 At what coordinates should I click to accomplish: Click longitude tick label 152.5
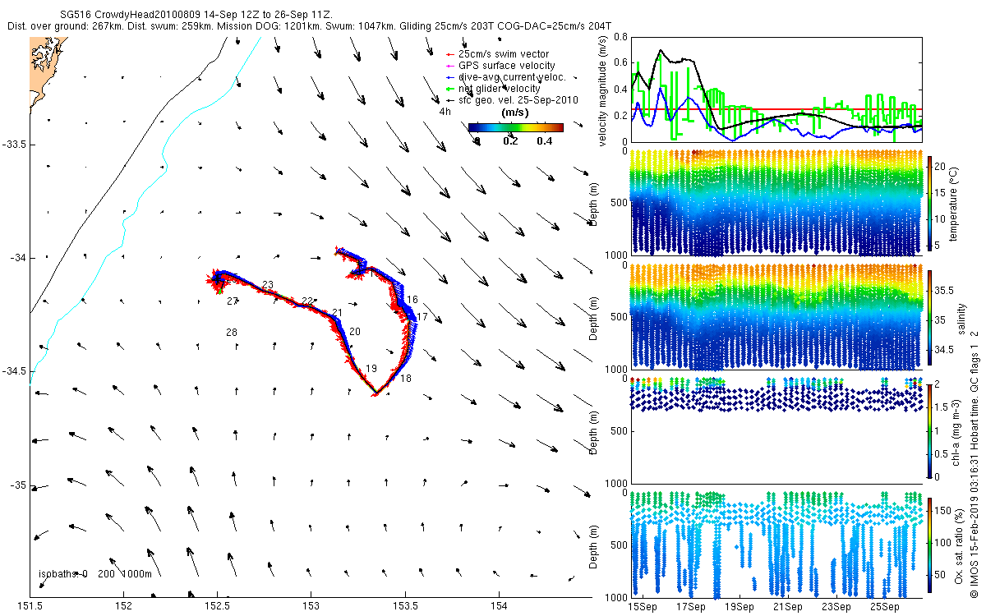[218, 607]
